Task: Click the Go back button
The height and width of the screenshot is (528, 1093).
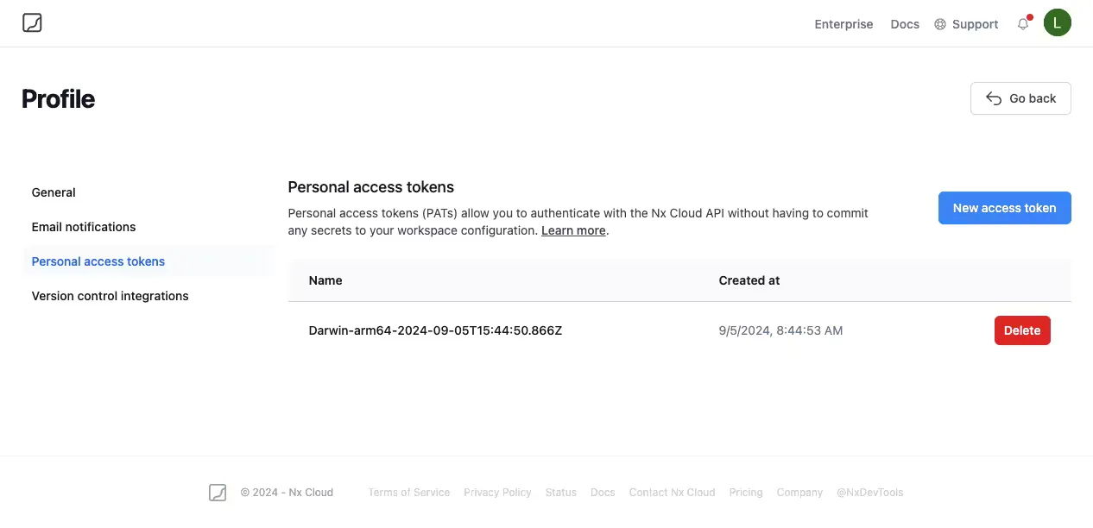Action: click(x=1020, y=98)
